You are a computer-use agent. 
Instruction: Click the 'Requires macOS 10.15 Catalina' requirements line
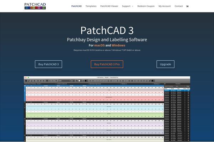click(107, 50)
